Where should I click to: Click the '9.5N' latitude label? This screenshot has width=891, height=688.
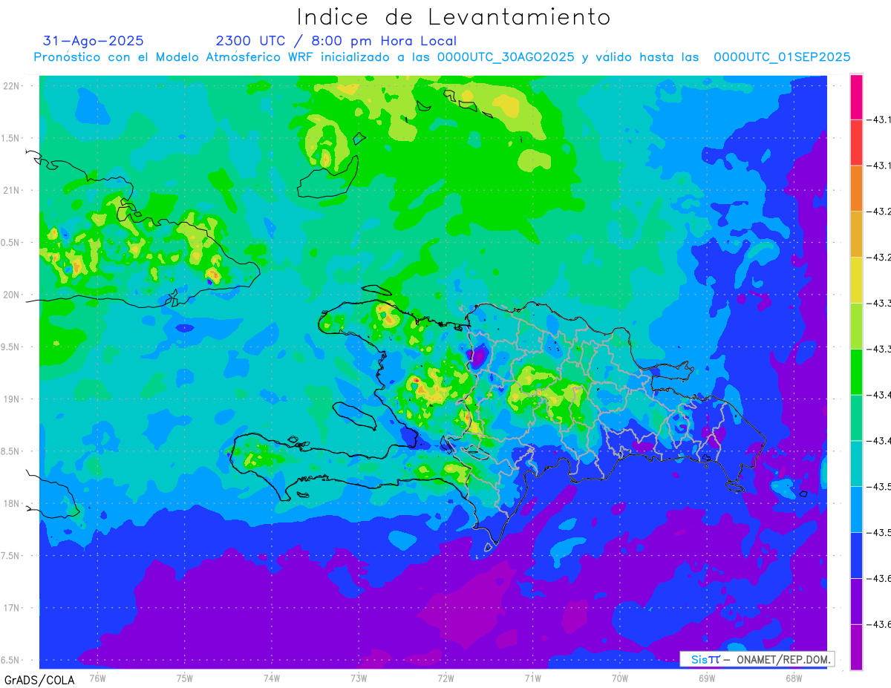tap(11, 347)
